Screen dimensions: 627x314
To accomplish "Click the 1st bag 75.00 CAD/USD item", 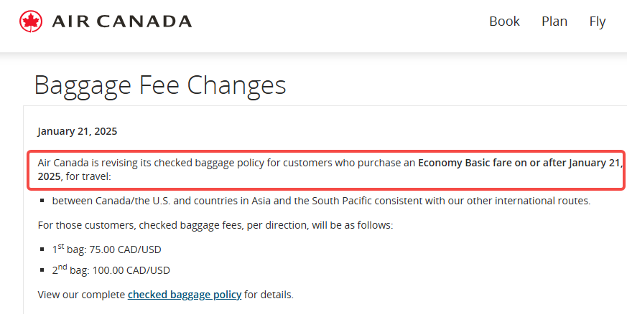I will coord(106,249).
